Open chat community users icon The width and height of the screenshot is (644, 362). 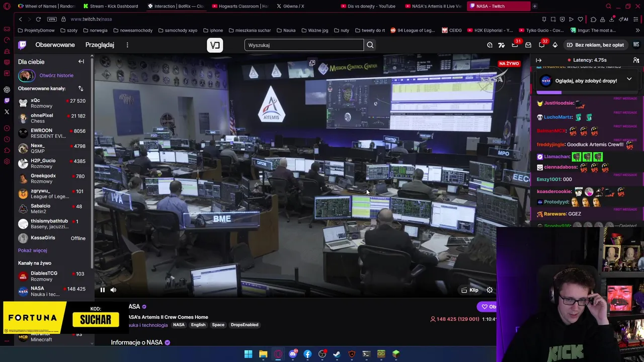(636, 60)
